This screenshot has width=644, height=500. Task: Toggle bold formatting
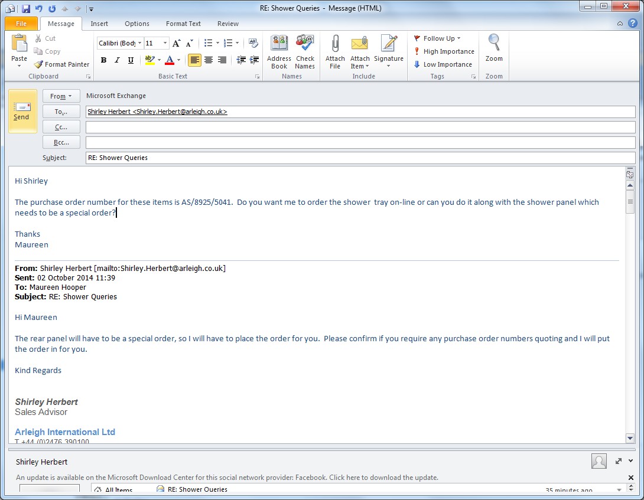(x=103, y=60)
